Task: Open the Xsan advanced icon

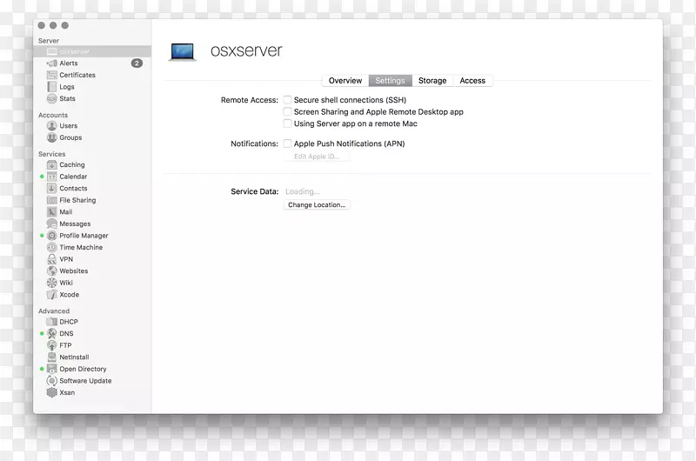Action: click(x=52, y=392)
